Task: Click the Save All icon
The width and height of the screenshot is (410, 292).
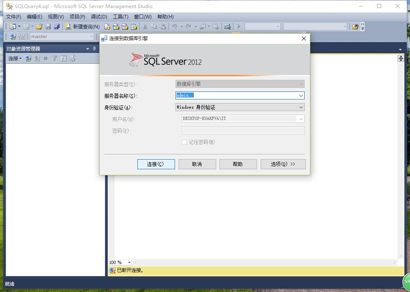Action: pyautogui.click(x=57, y=26)
